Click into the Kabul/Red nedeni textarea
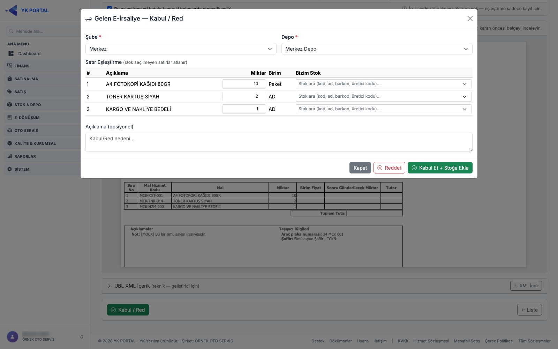558x349 pixels. click(279, 142)
